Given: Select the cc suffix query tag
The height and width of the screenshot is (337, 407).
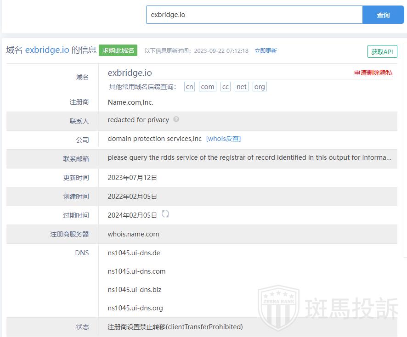Looking at the screenshot, I should 225,87.
